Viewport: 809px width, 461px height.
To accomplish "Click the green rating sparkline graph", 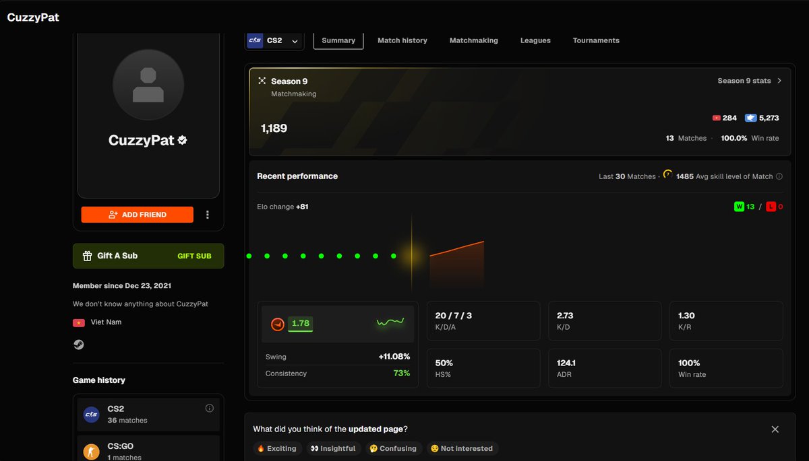I will (390, 323).
